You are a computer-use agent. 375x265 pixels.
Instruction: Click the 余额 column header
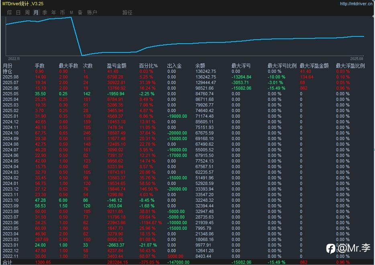[x=200, y=66]
